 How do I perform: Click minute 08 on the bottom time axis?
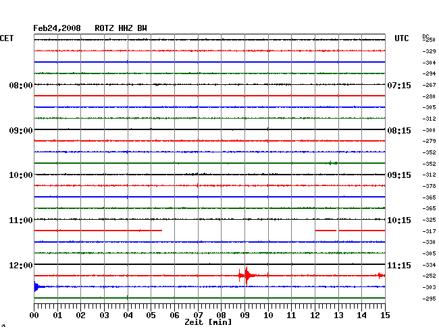click(221, 315)
